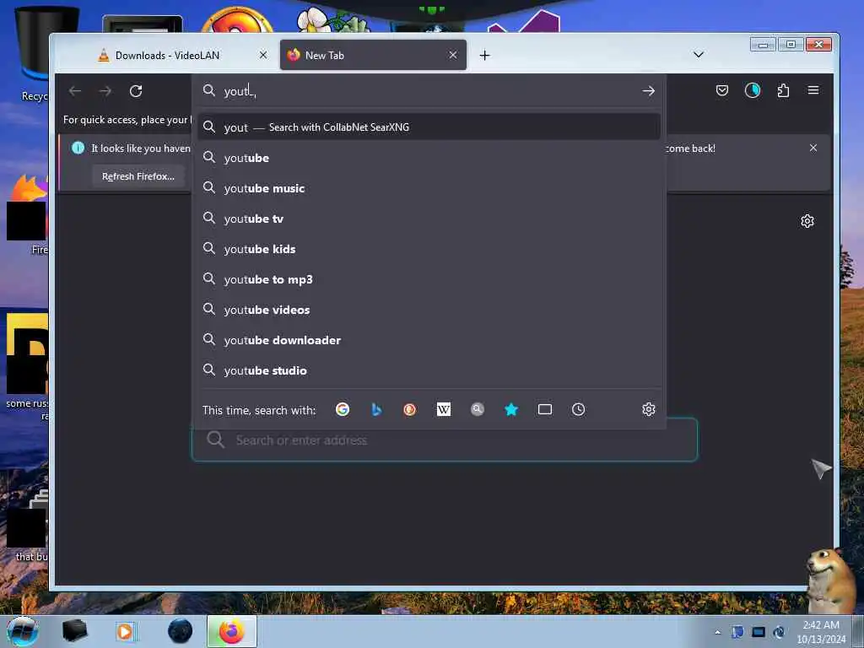This screenshot has height=648, width=864.
Task: Choose 'yout — Search with CollabNet SearXNG'
Action: tap(429, 127)
